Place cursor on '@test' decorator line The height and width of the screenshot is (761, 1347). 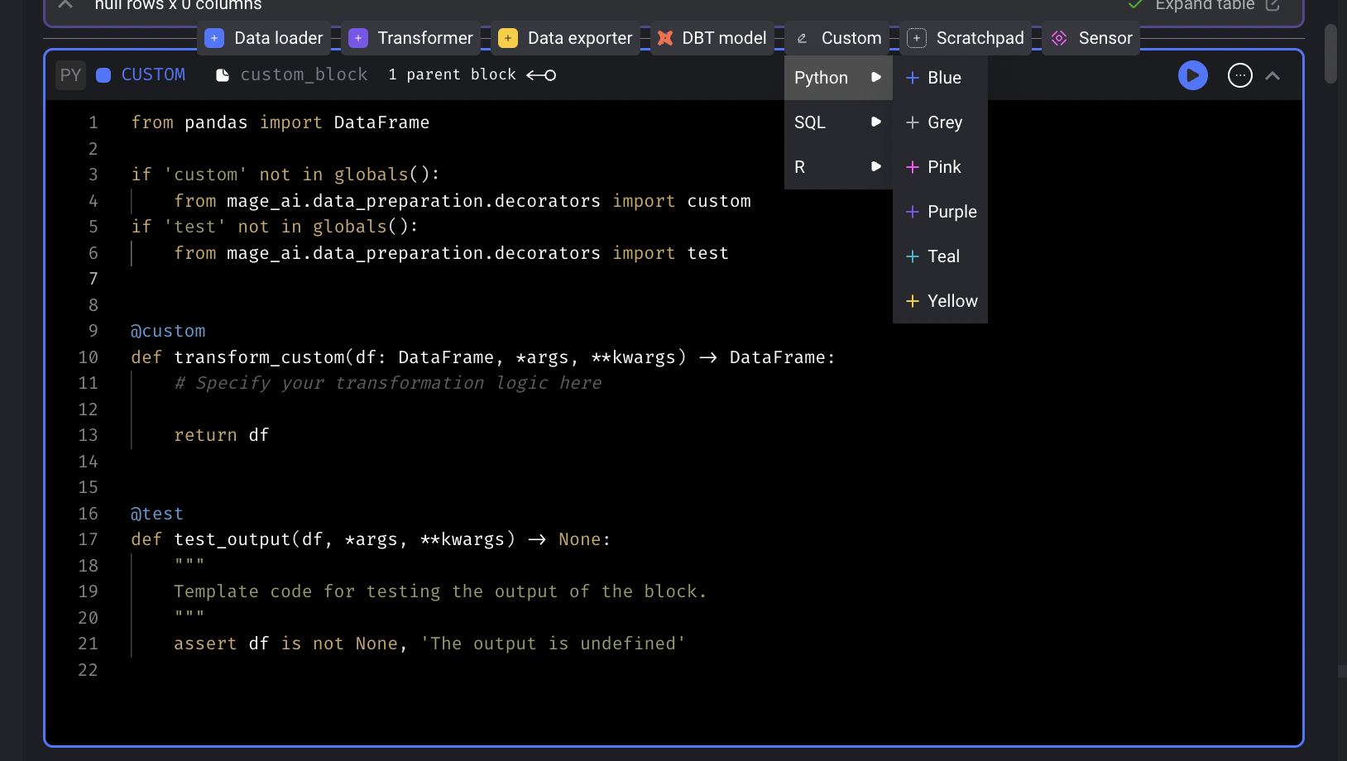click(156, 514)
